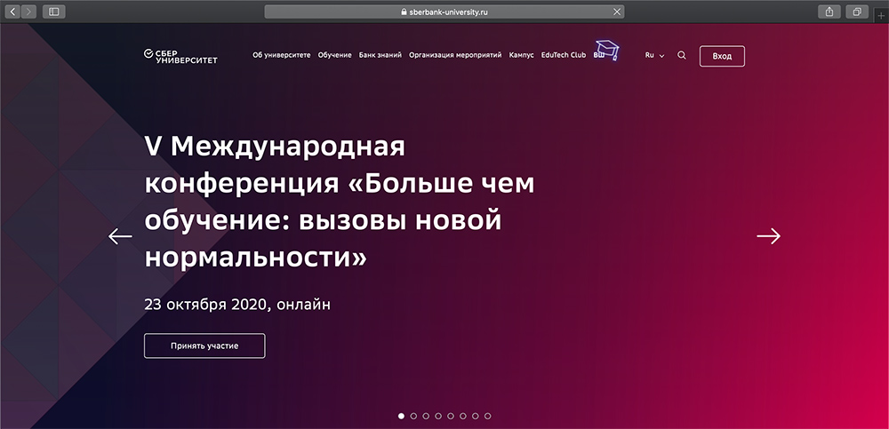
Task: Stop loading with the address bar X
Action: pos(618,12)
